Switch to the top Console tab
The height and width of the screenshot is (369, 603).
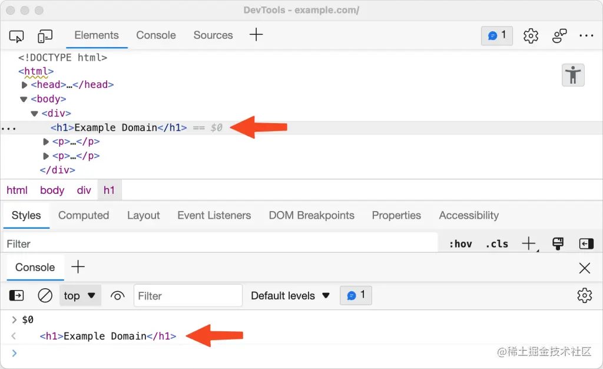tap(155, 35)
